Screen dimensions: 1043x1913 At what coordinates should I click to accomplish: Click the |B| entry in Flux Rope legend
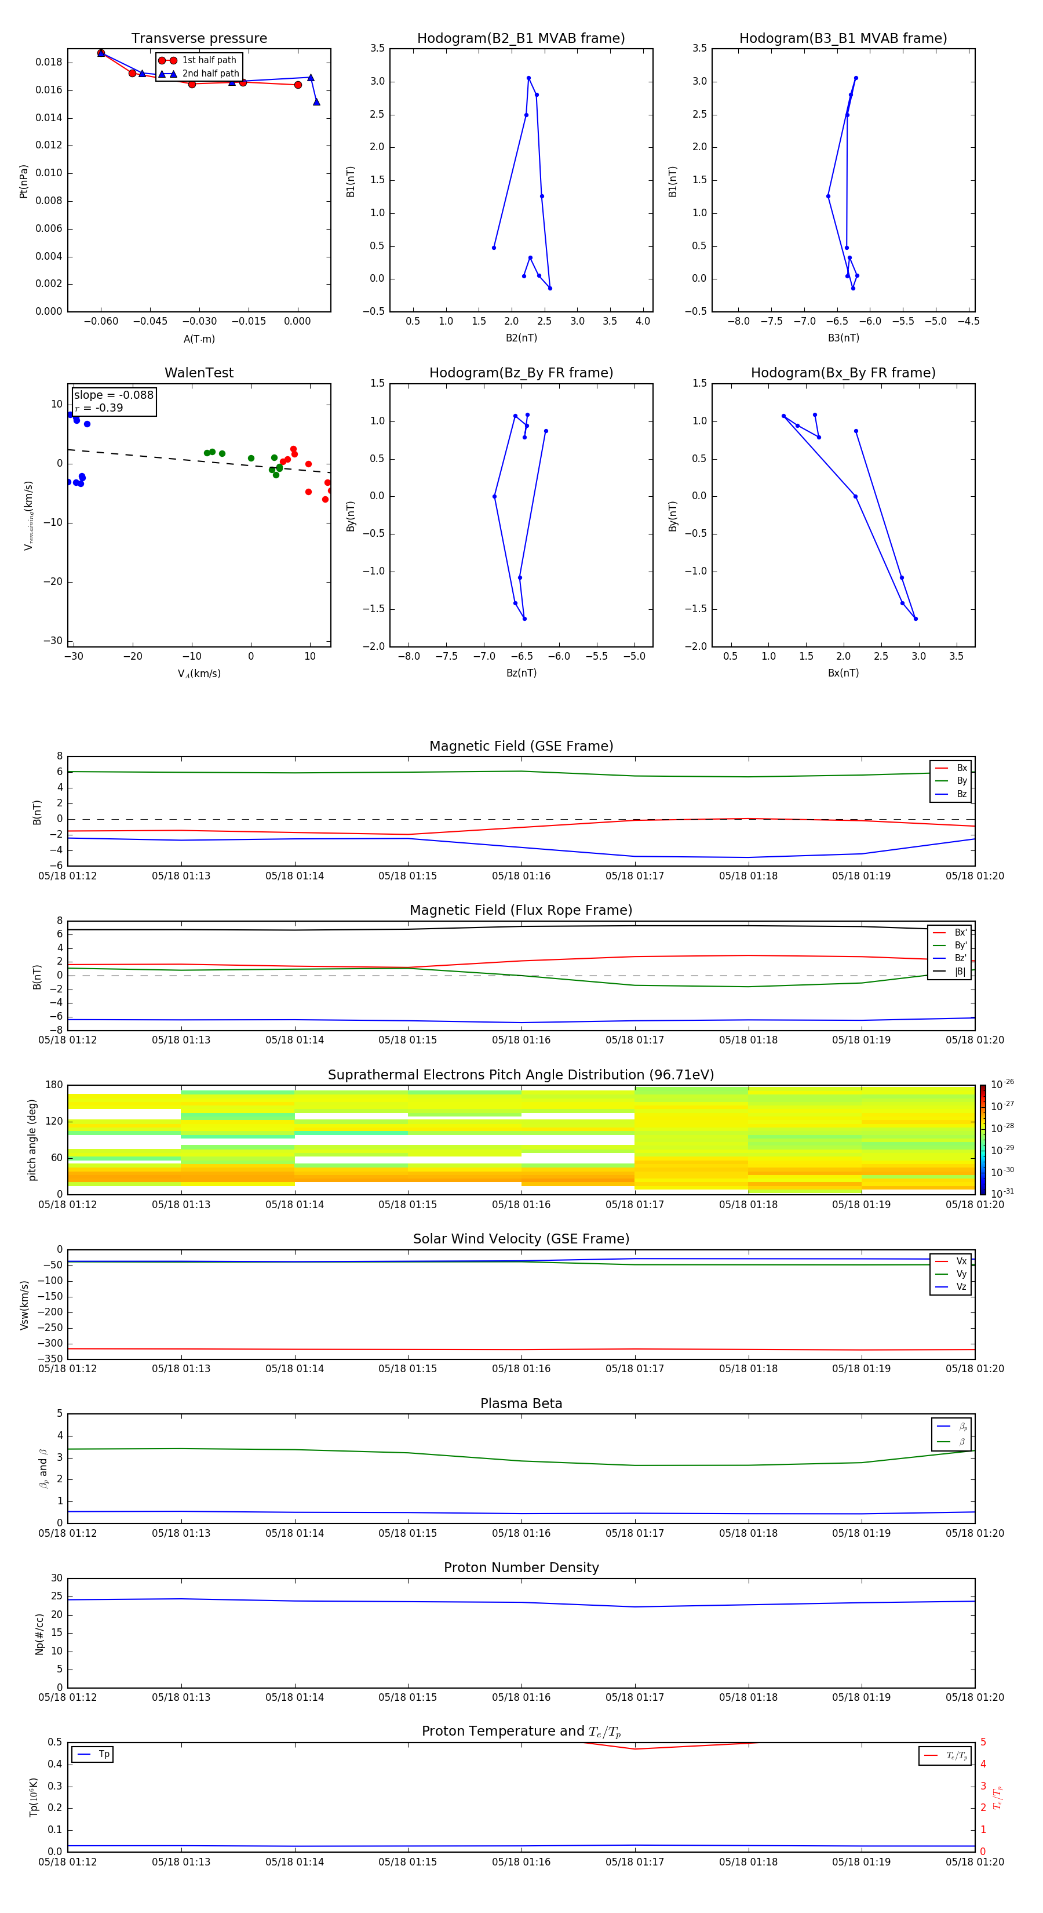click(950, 972)
